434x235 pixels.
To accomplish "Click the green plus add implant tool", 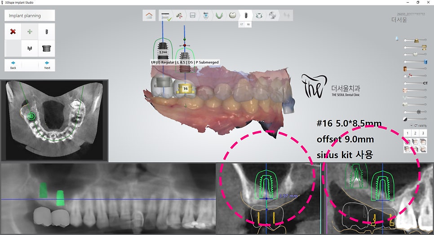I will tap(30, 31).
